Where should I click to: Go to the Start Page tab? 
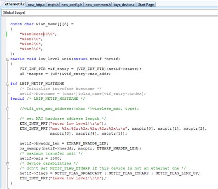(146, 5)
